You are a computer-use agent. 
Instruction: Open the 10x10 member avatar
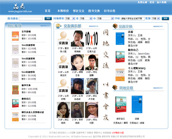click(92, 38)
